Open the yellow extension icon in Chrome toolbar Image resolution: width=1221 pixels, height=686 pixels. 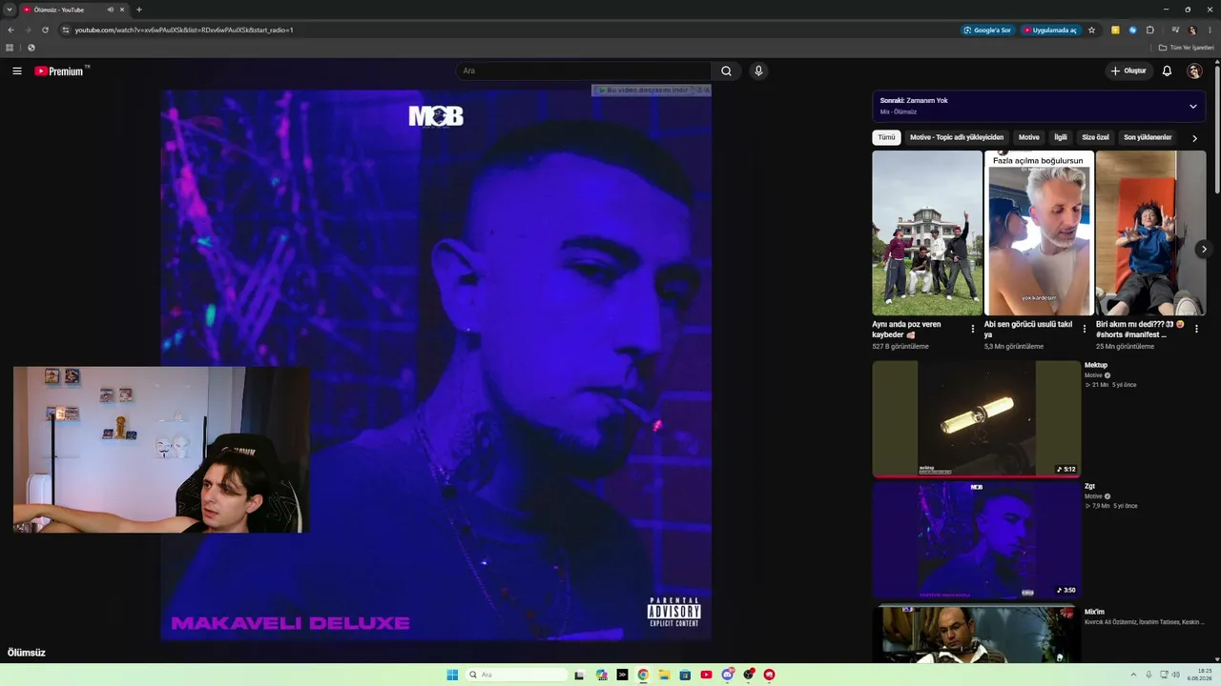coord(1115,30)
